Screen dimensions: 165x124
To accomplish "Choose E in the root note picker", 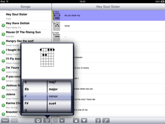I will point(35,83).
